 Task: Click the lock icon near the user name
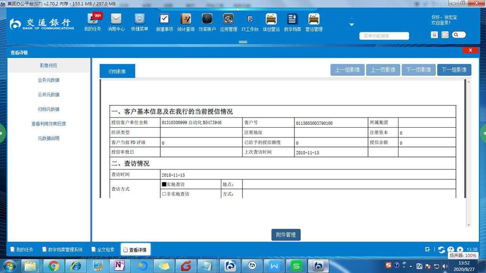click(434, 35)
